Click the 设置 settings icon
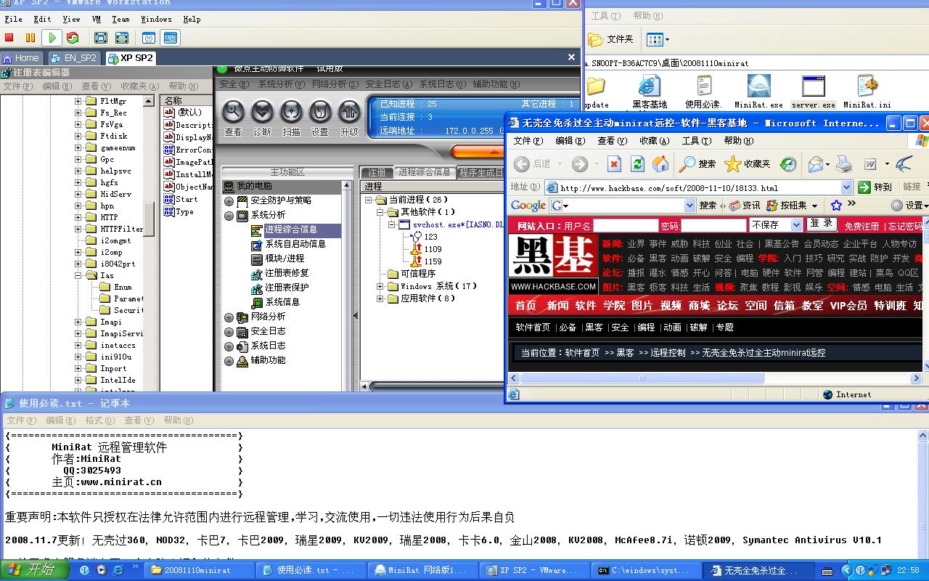This screenshot has width=929, height=581. [x=320, y=113]
